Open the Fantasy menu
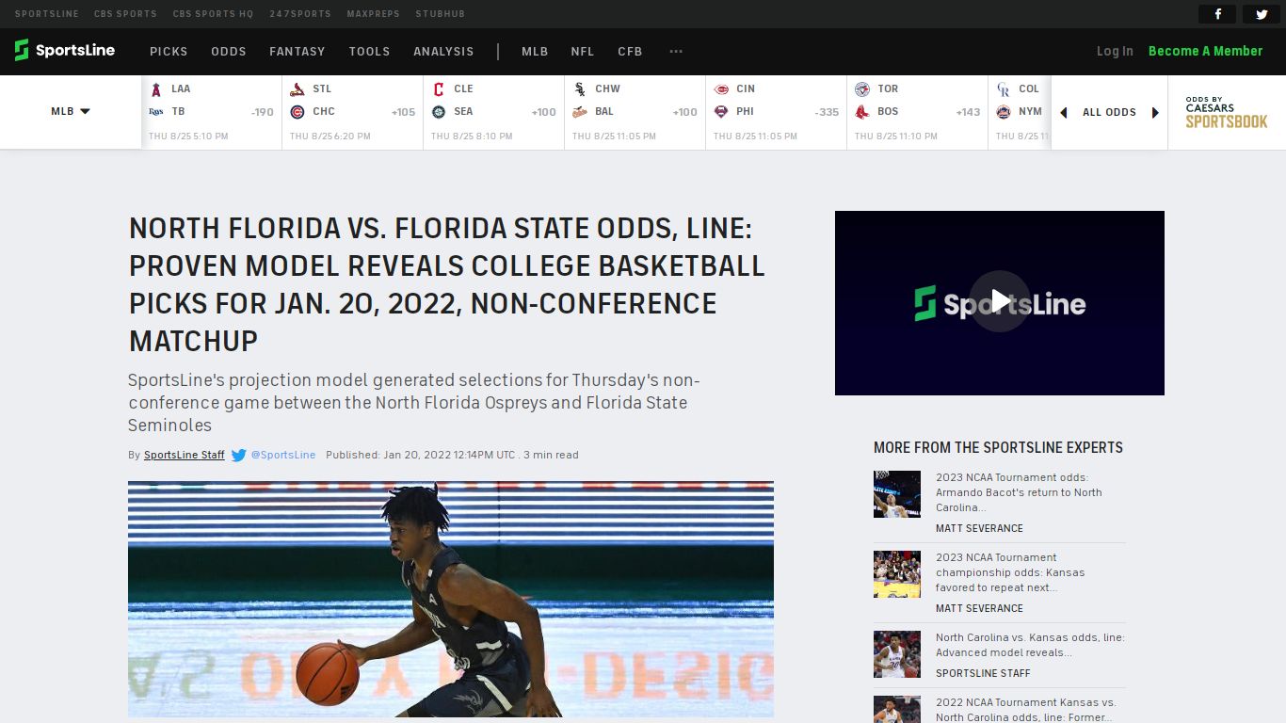This screenshot has width=1286, height=723. point(297,52)
